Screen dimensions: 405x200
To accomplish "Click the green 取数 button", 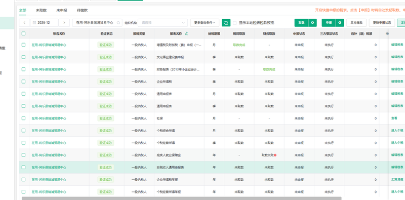I will coord(301,23).
